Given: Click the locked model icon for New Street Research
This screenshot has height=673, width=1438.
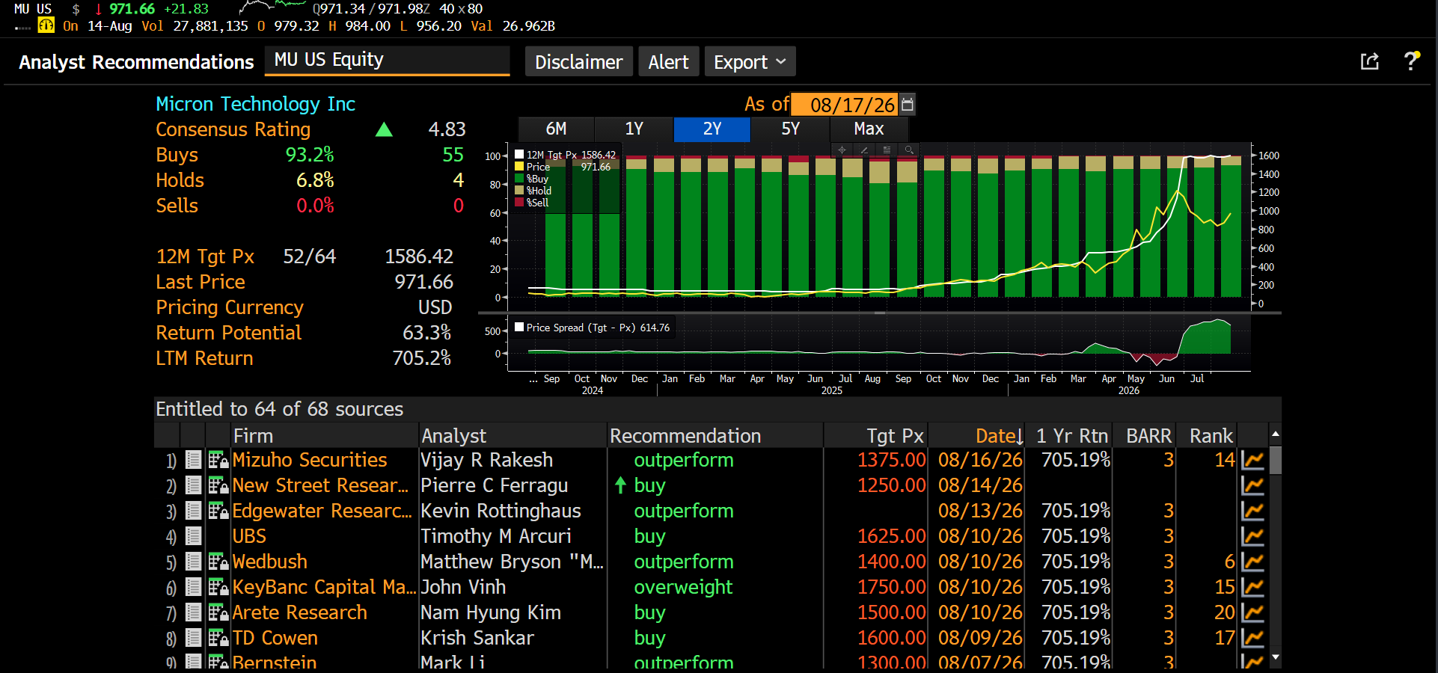Looking at the screenshot, I should pos(218,485).
